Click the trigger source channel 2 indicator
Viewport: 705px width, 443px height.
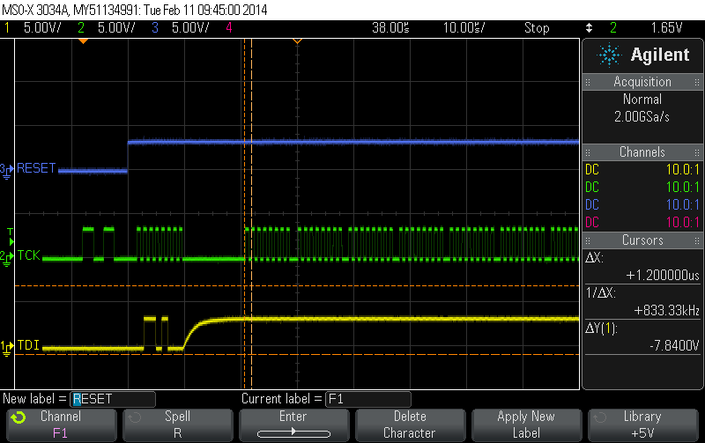[613, 28]
